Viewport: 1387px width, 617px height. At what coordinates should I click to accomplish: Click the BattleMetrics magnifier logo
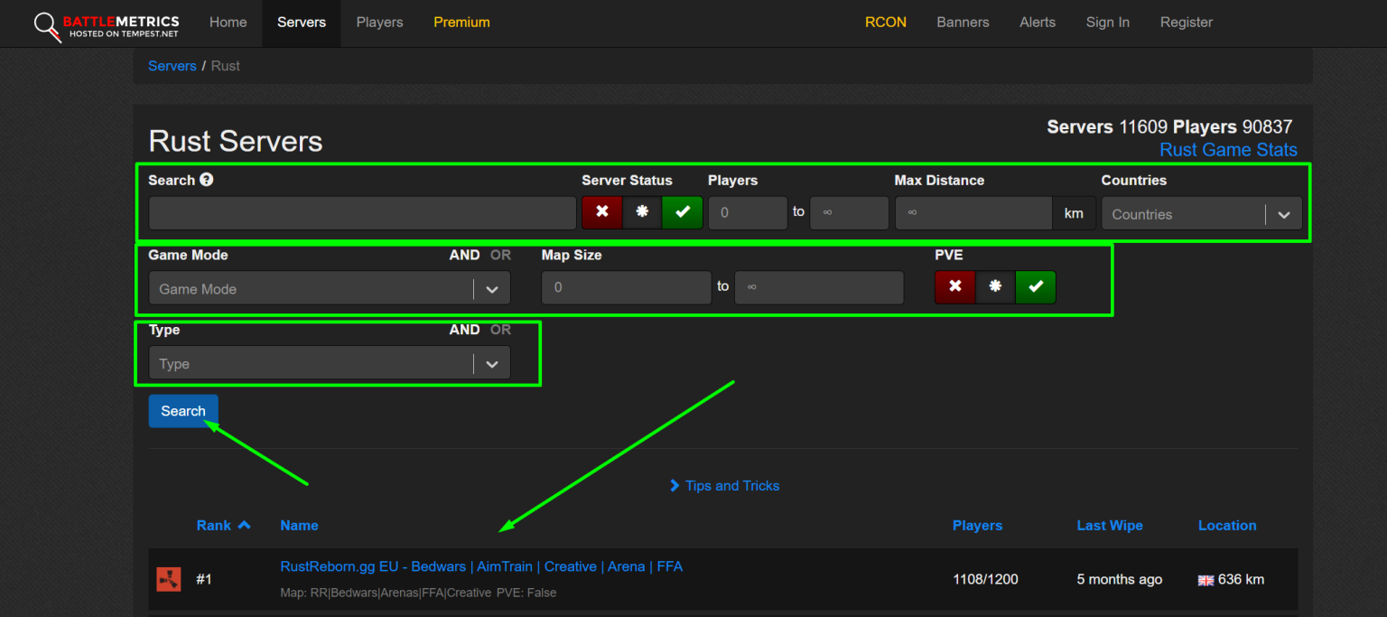pos(47,26)
